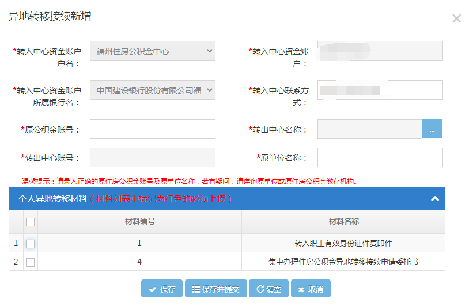Viewport: 469px width, 306px height.
Task: Click the 保存 button
Action: pos(162,289)
